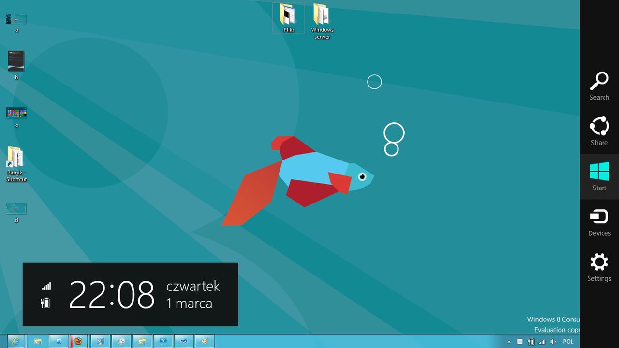This screenshot has height=348, width=619.
Task: Open the performance graph taskbar button
Action: pyautogui.click(x=121, y=341)
